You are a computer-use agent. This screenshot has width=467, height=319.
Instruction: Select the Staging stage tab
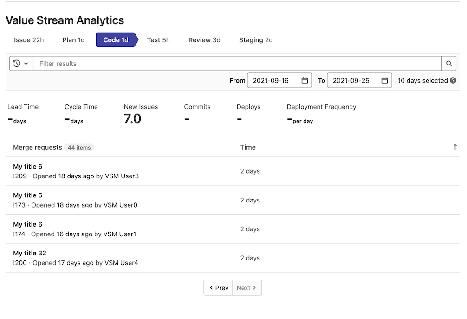256,40
